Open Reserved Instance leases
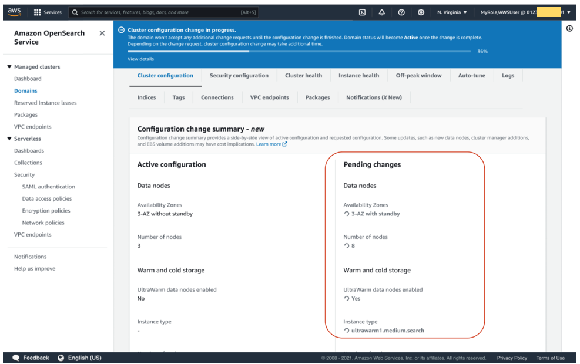The height and width of the screenshot is (364, 580). pyautogui.click(x=45, y=103)
